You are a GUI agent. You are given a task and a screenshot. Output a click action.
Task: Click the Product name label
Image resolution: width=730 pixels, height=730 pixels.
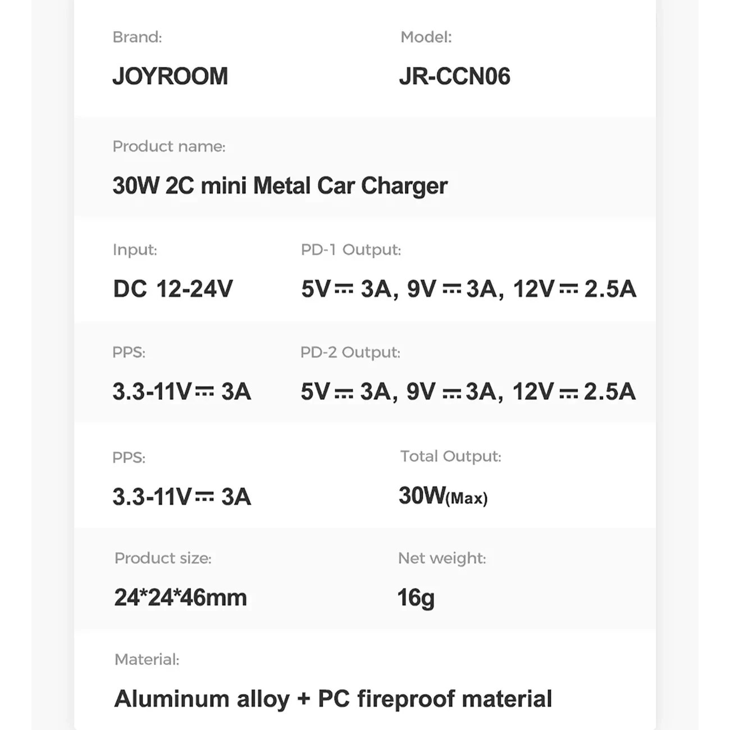tap(168, 147)
